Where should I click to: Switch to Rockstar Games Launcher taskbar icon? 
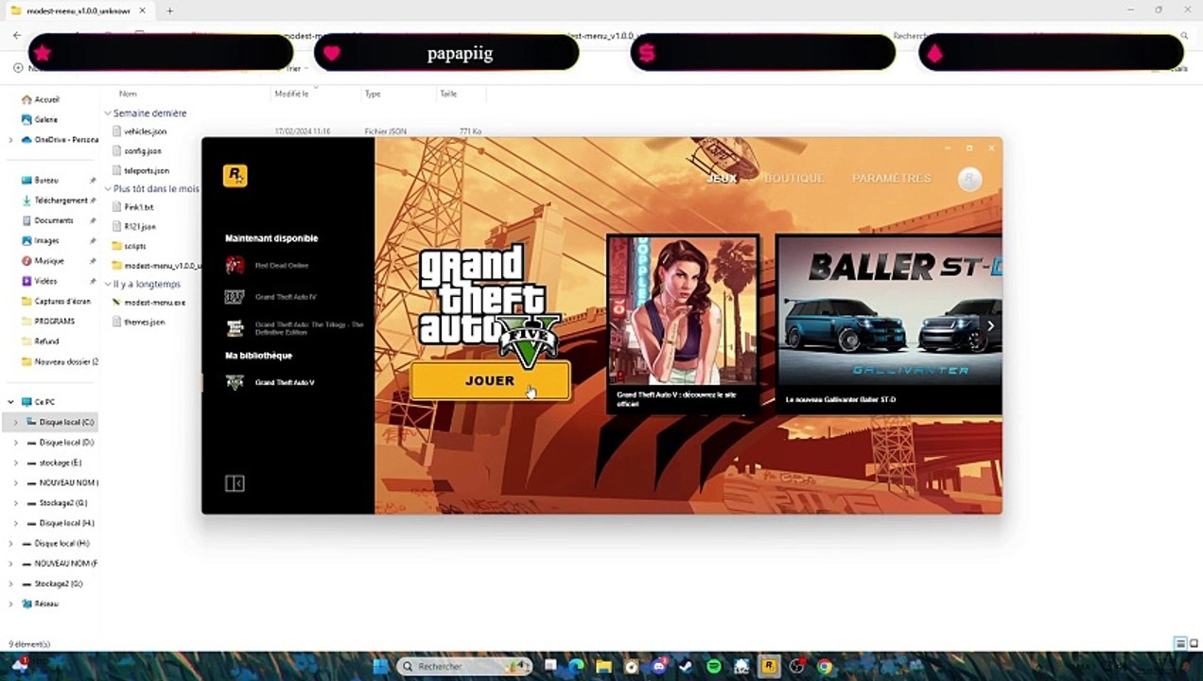click(x=770, y=666)
